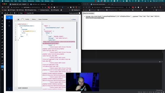The height and width of the screenshot is (93, 165).
Task: Open the WP Engine bookmark folder in the left window
Action: (12, 10)
